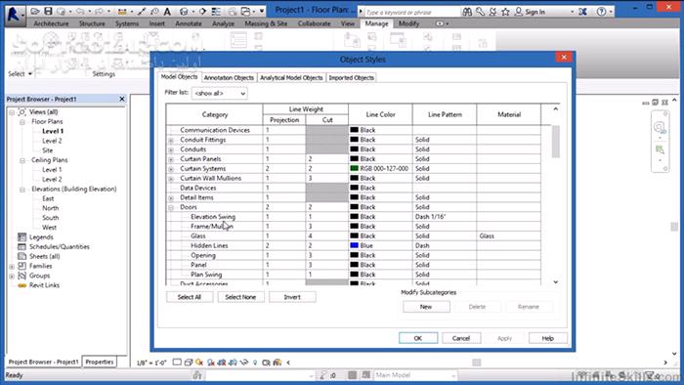Click the binoculars search icon
684x385 pixels.
point(467,12)
